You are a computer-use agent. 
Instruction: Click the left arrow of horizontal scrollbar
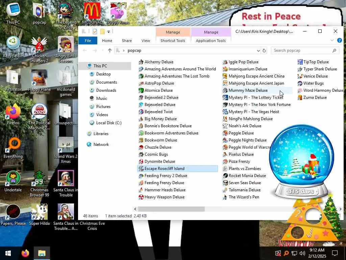(x=135, y=209)
